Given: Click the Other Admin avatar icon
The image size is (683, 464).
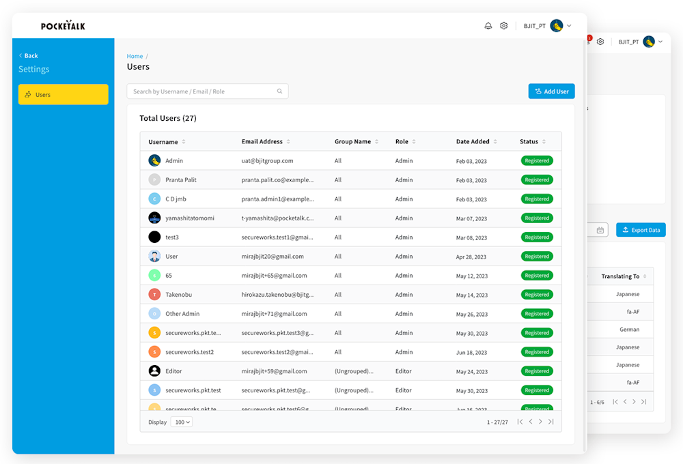Looking at the screenshot, I should (154, 314).
